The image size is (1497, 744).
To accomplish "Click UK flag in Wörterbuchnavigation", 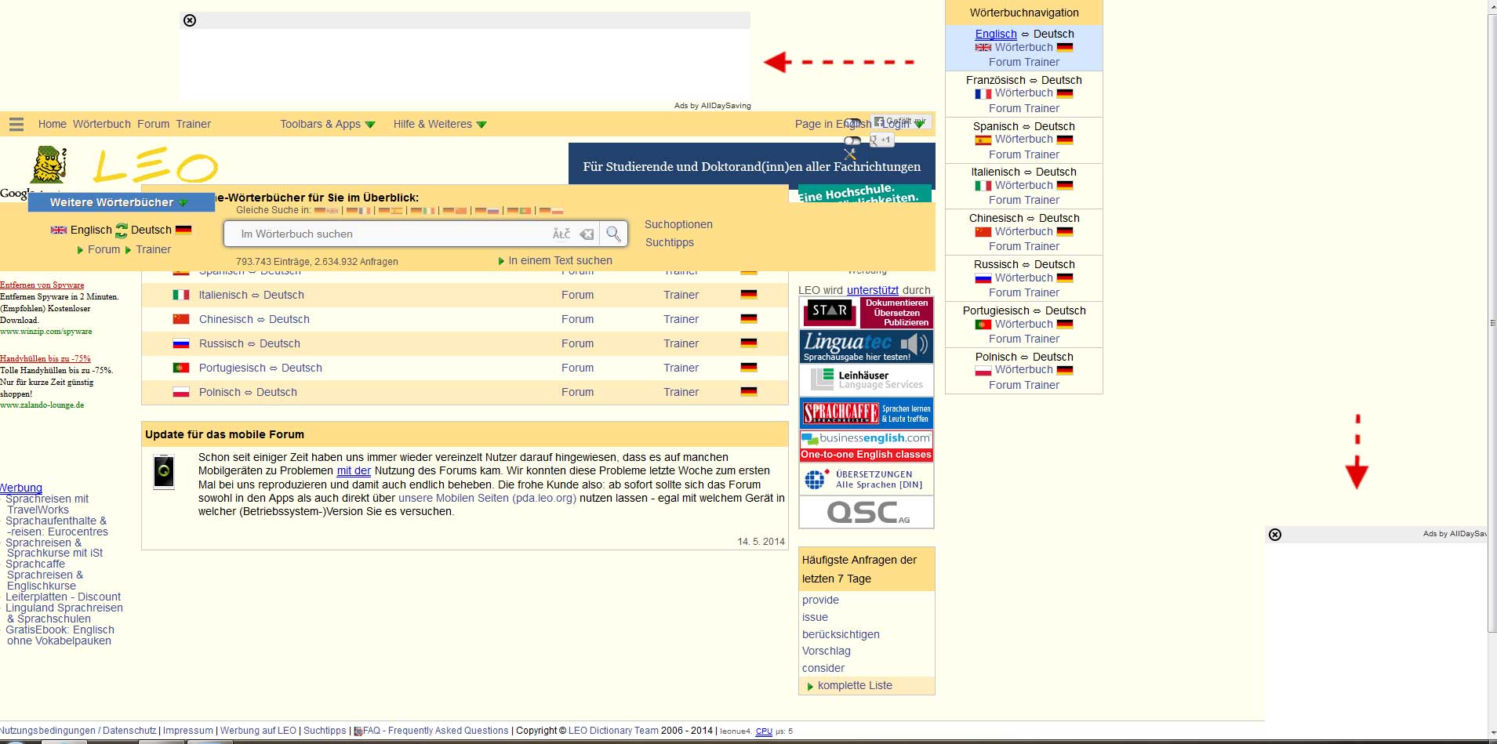I will 983,48.
